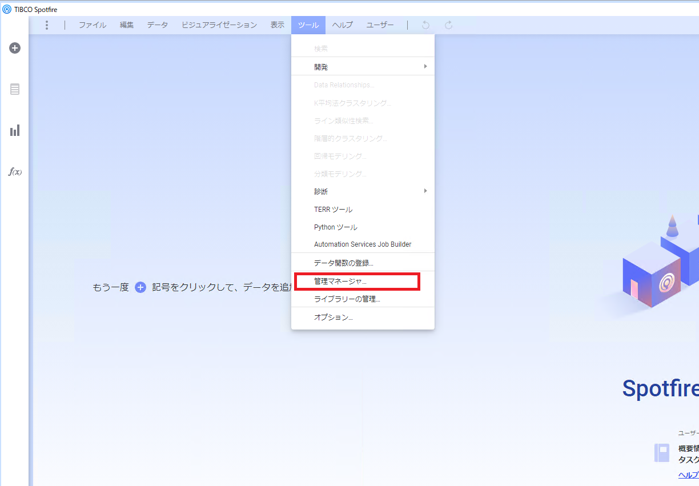
Task: Open the ファイル menu
Action: (x=93, y=25)
